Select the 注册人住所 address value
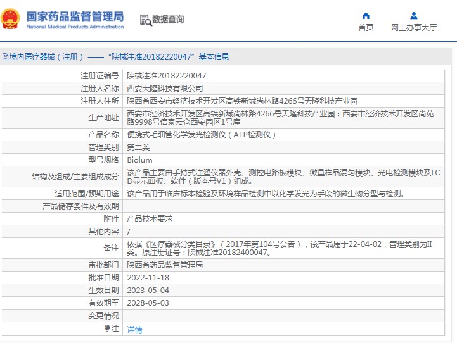The image size is (457, 345). point(242,101)
